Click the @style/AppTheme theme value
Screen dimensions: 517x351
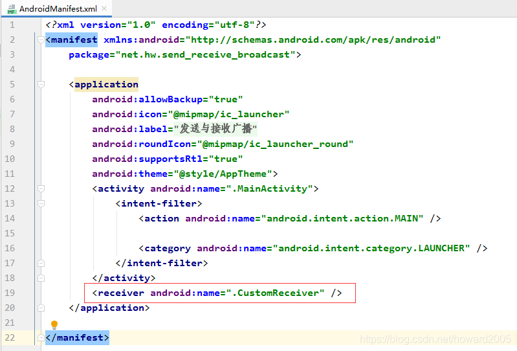coord(223,174)
